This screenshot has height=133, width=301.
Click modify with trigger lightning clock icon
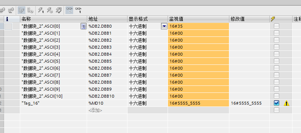(50, 10)
